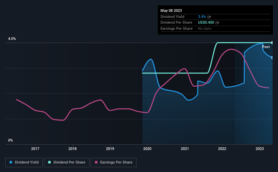Toggle the Dividend Yield legend button
Viewport: 278px width, 172px height.
pyautogui.click(x=24, y=163)
